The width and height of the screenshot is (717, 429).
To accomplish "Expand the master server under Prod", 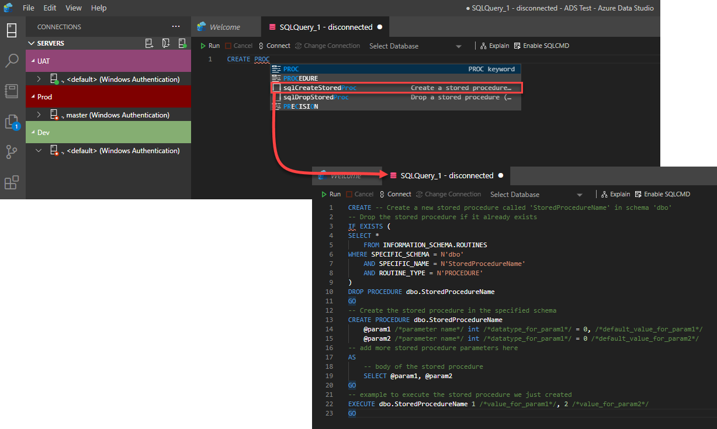I will [39, 115].
